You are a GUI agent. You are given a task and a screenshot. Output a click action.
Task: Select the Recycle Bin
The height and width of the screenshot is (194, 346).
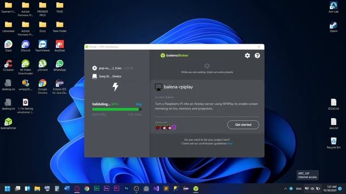(x=334, y=143)
